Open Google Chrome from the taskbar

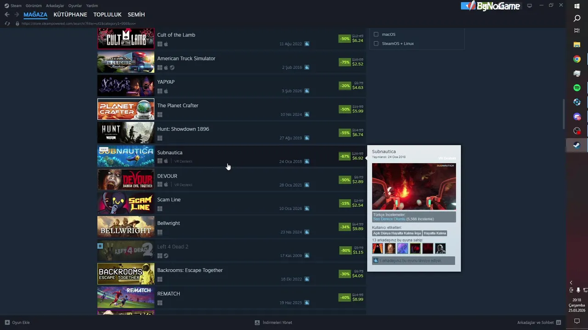tap(577, 59)
